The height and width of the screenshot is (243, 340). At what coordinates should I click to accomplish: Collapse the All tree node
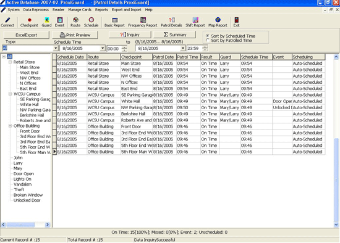click(x=4, y=57)
